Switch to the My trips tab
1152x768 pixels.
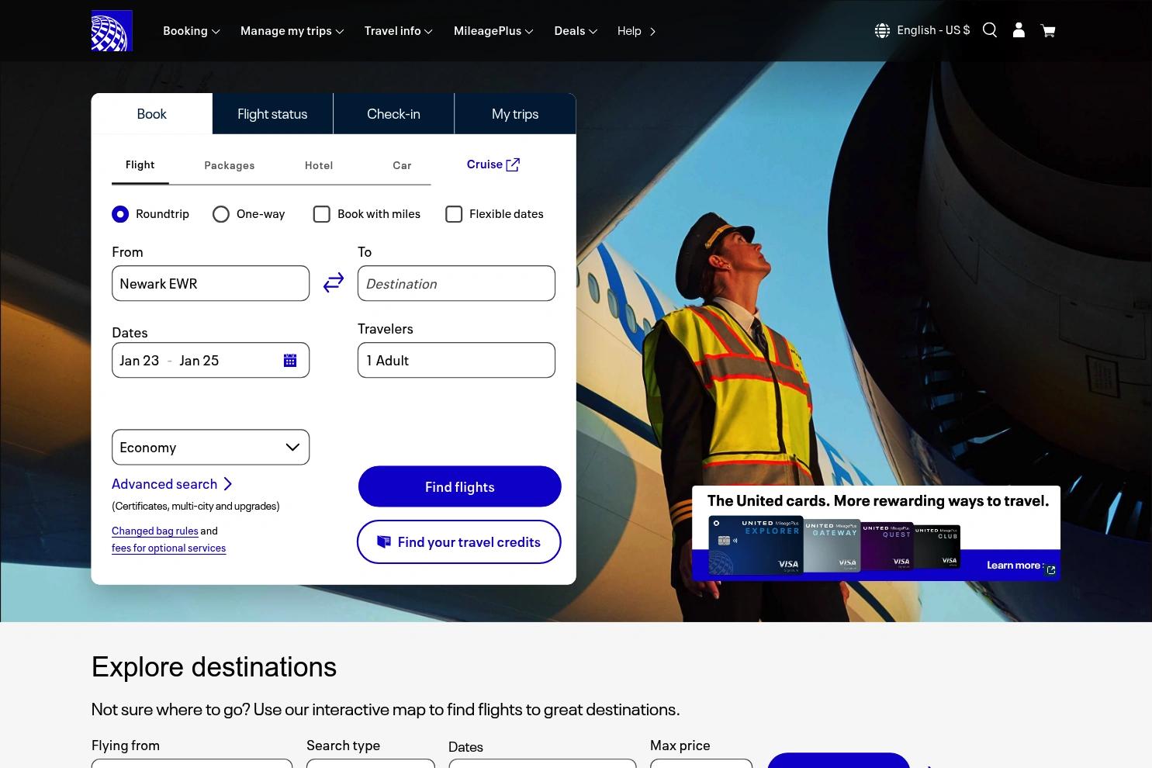coord(515,114)
